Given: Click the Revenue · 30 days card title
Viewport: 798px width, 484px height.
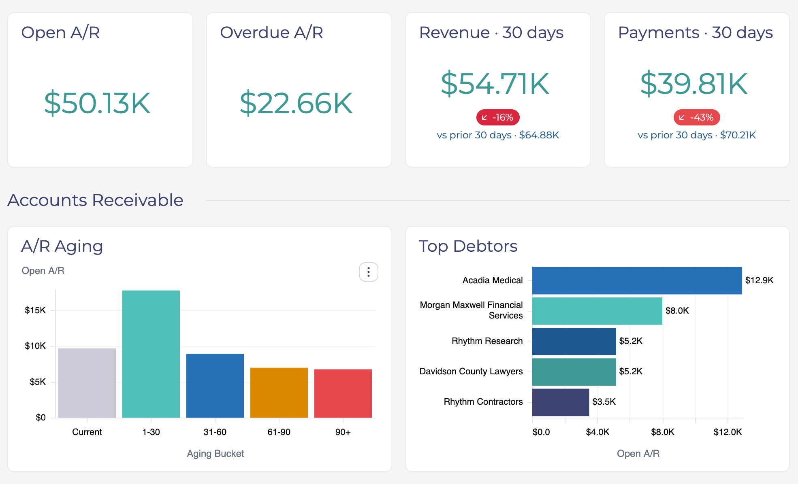Looking at the screenshot, I should click(x=491, y=32).
